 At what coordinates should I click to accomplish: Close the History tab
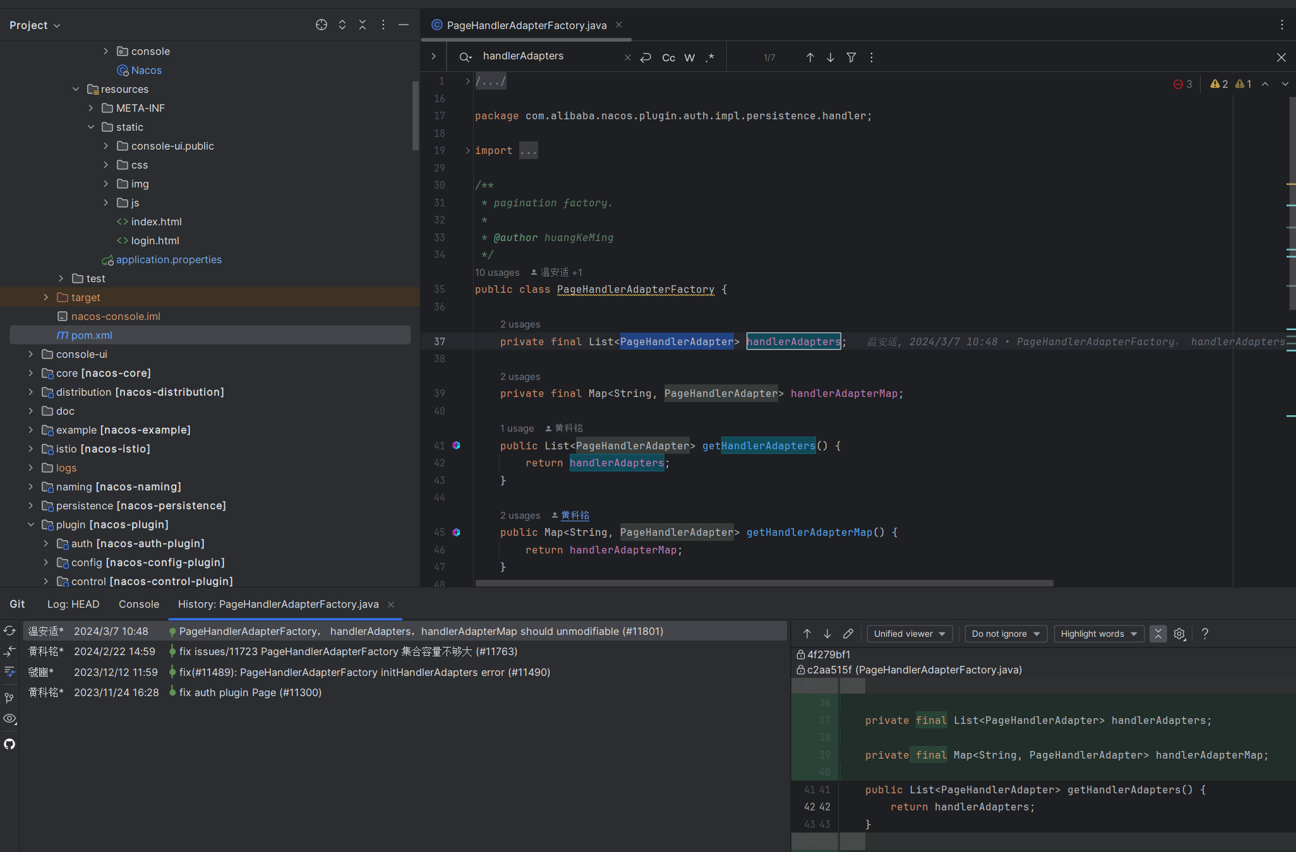coord(391,605)
